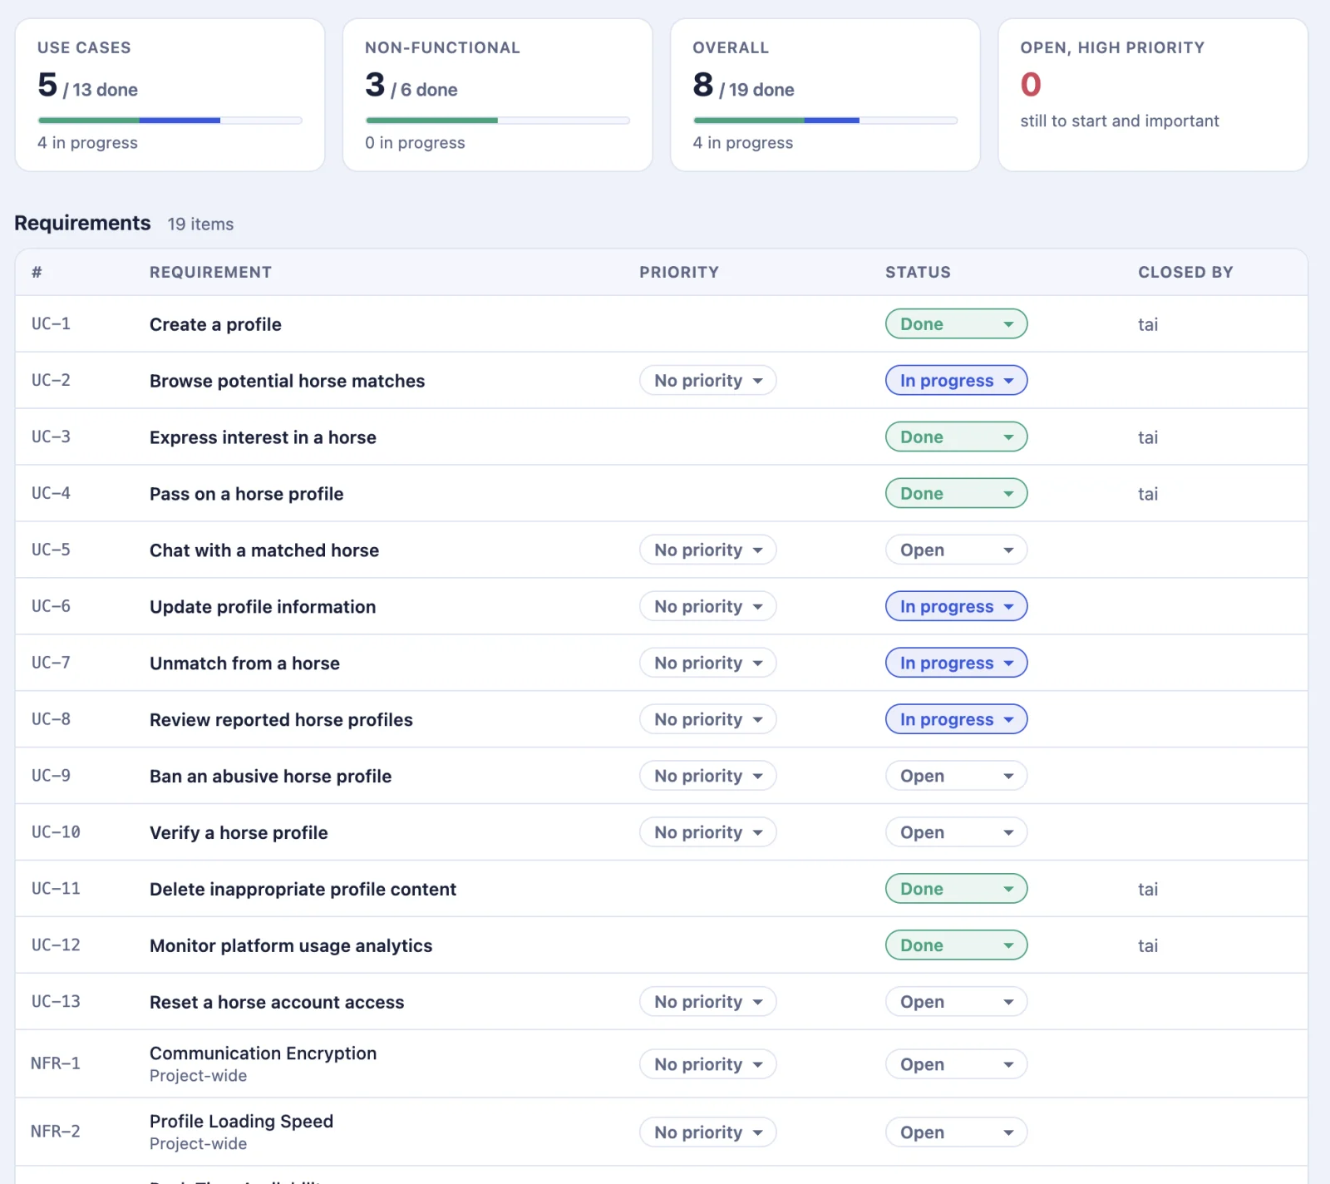This screenshot has width=1330, height=1184.
Task: Set priority for Ban an abusive horse profile
Action: (707, 777)
